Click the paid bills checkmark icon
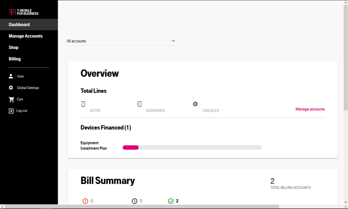This screenshot has height=209, width=348. click(171, 201)
